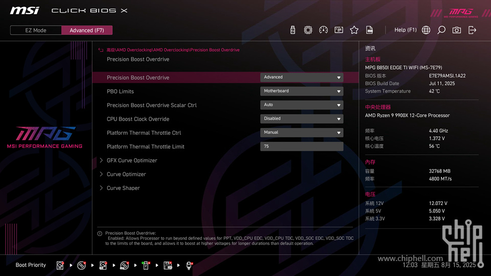Open the CPU Boost Clock Override dropdown
491x276 pixels.
[x=302, y=119]
